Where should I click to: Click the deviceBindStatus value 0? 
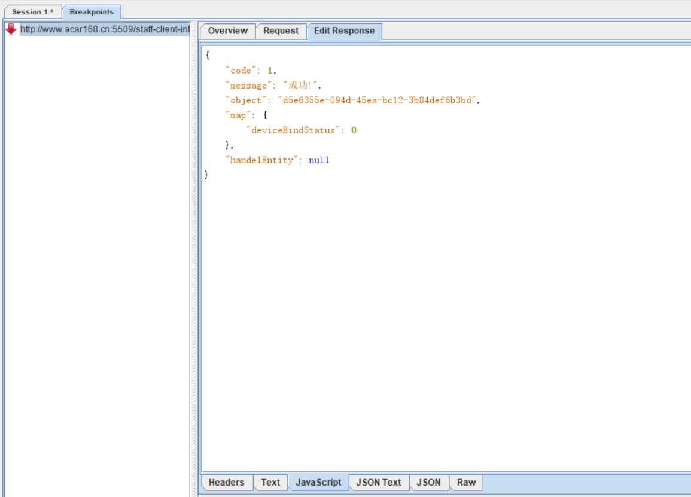[x=354, y=130]
